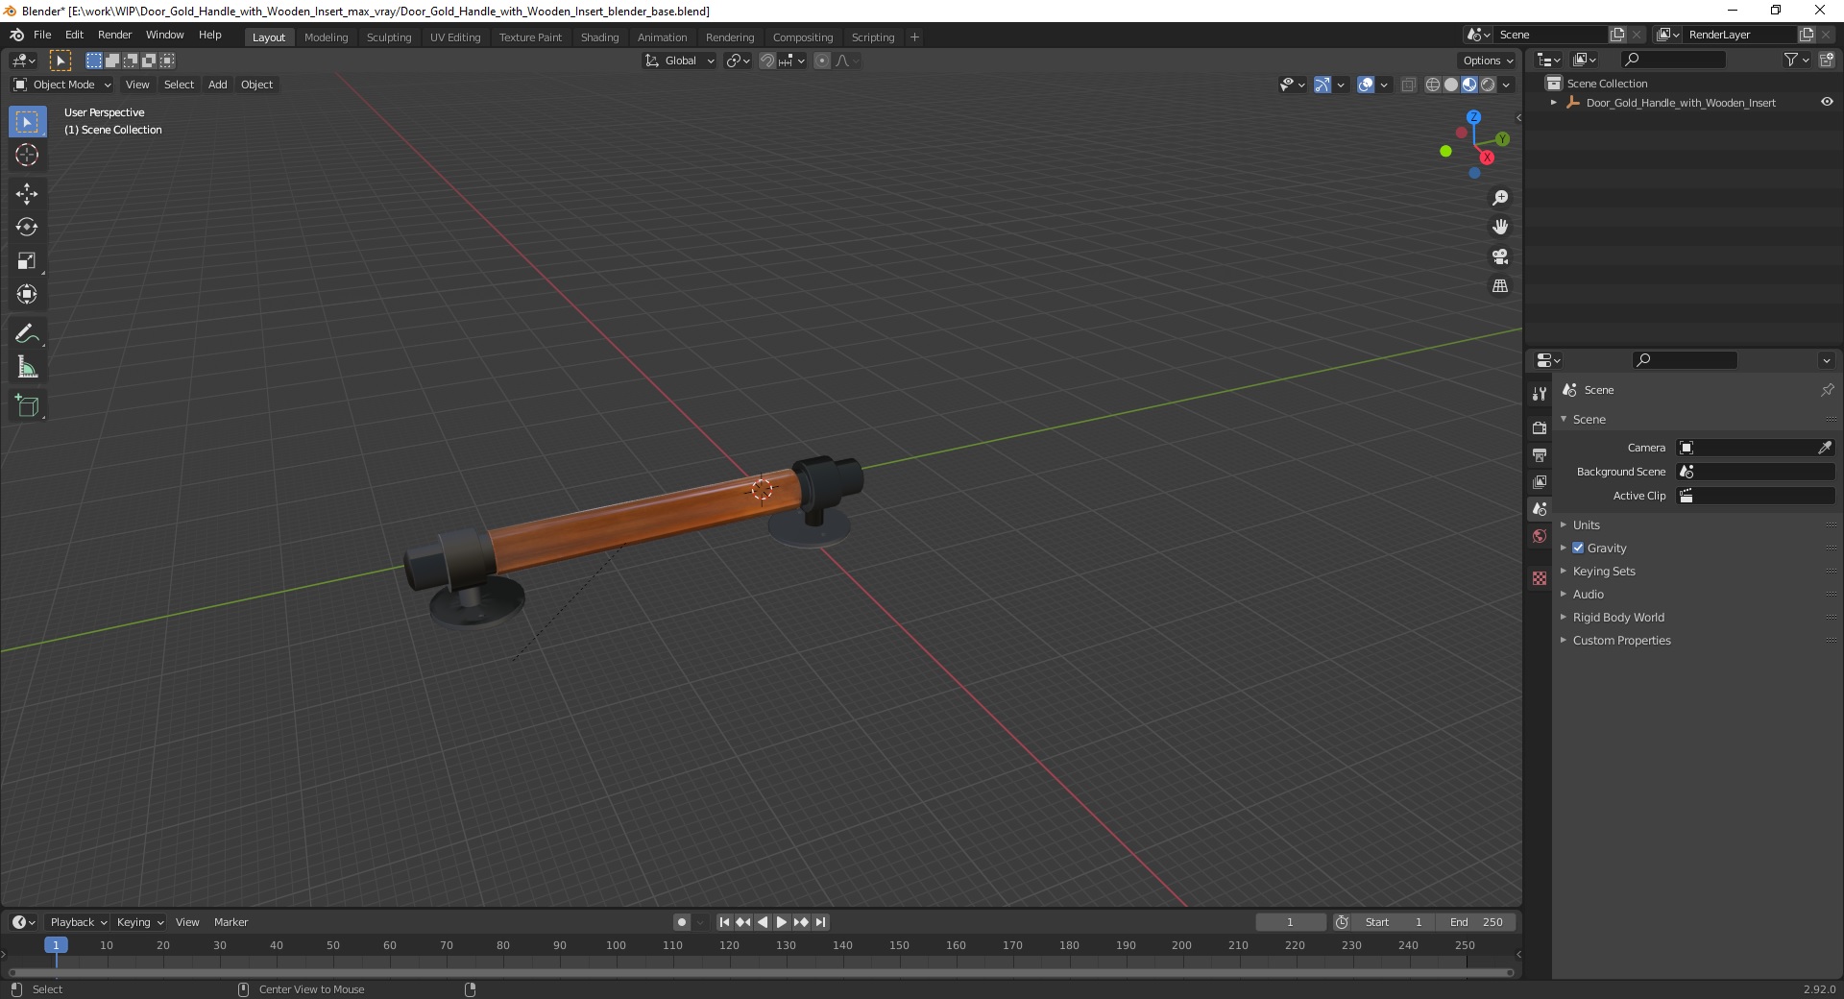This screenshot has height=999, width=1844.
Task: Open the File menu
Action: (42, 35)
